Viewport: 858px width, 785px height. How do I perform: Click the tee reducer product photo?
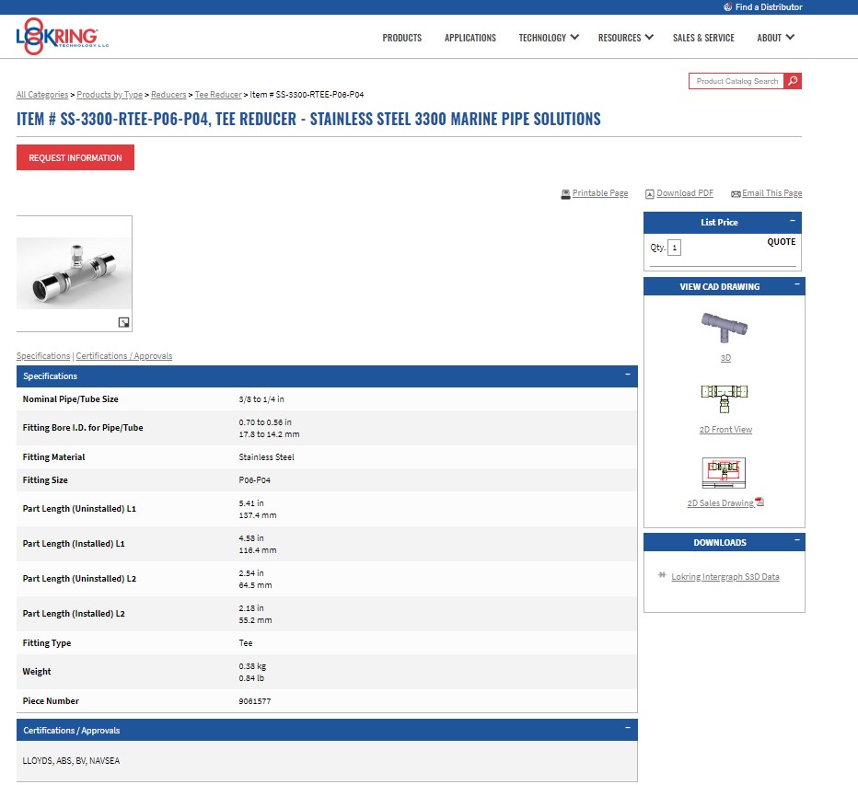[x=74, y=273]
